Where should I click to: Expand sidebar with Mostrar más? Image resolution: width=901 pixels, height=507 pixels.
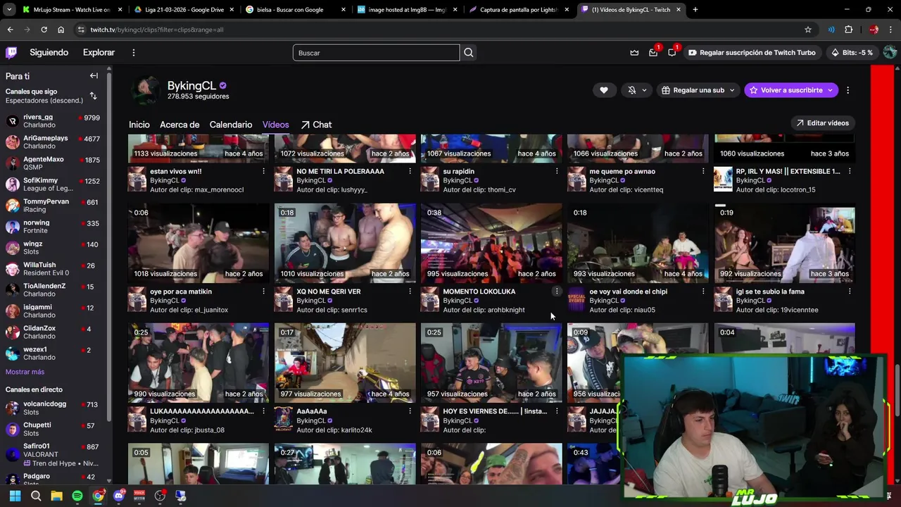point(25,372)
